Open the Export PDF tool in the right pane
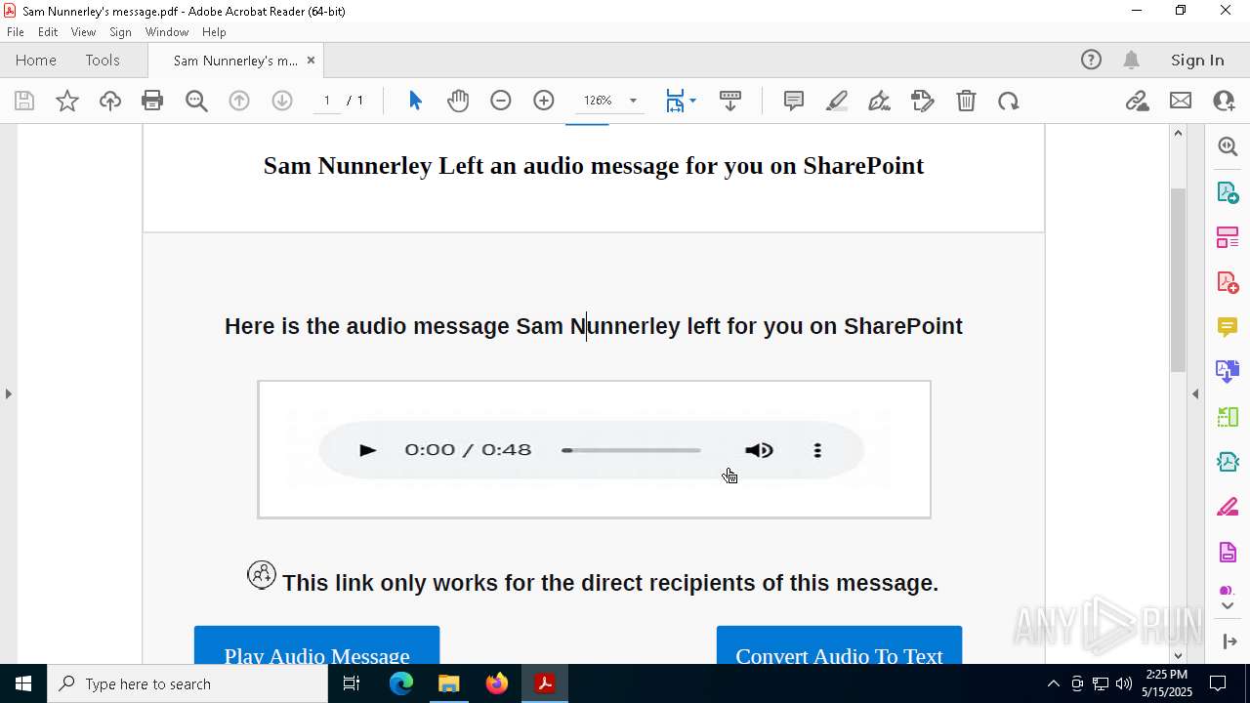 pyautogui.click(x=1228, y=191)
